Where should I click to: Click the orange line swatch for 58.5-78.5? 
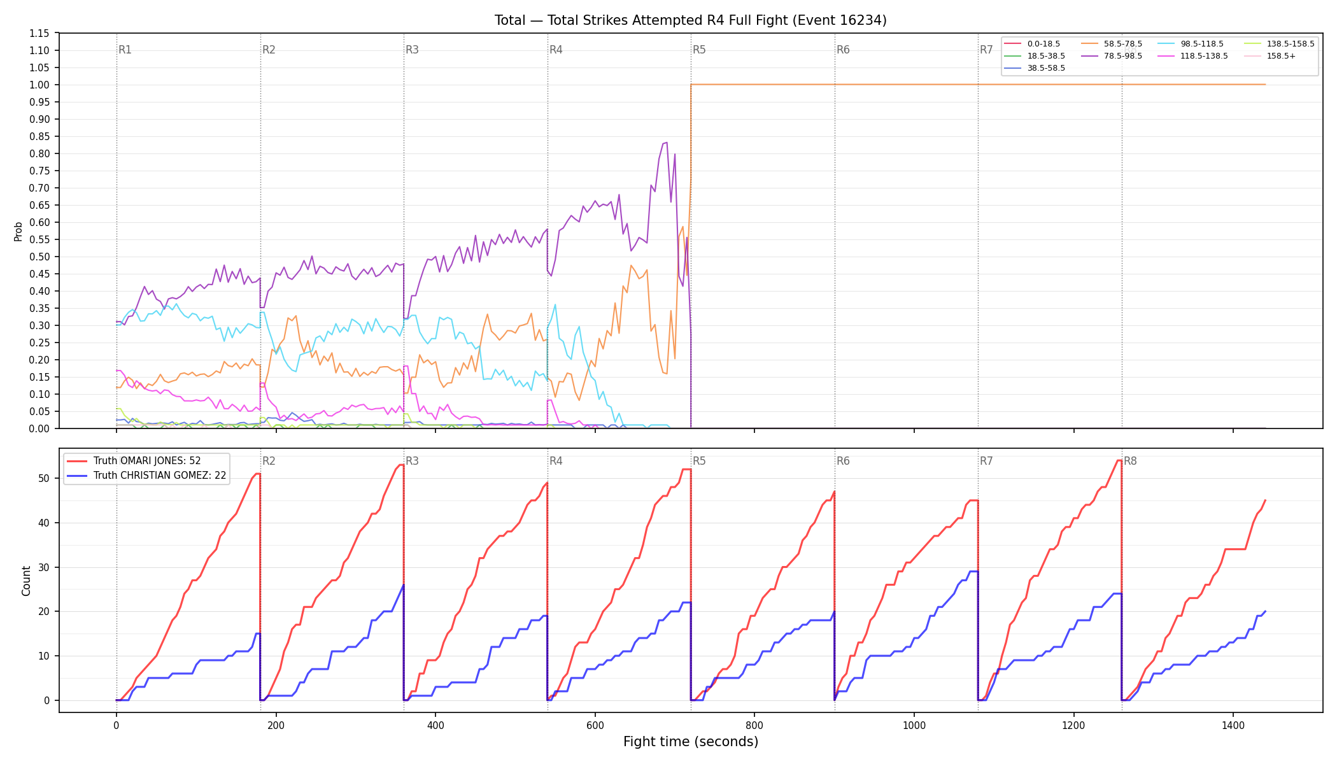pos(1089,44)
